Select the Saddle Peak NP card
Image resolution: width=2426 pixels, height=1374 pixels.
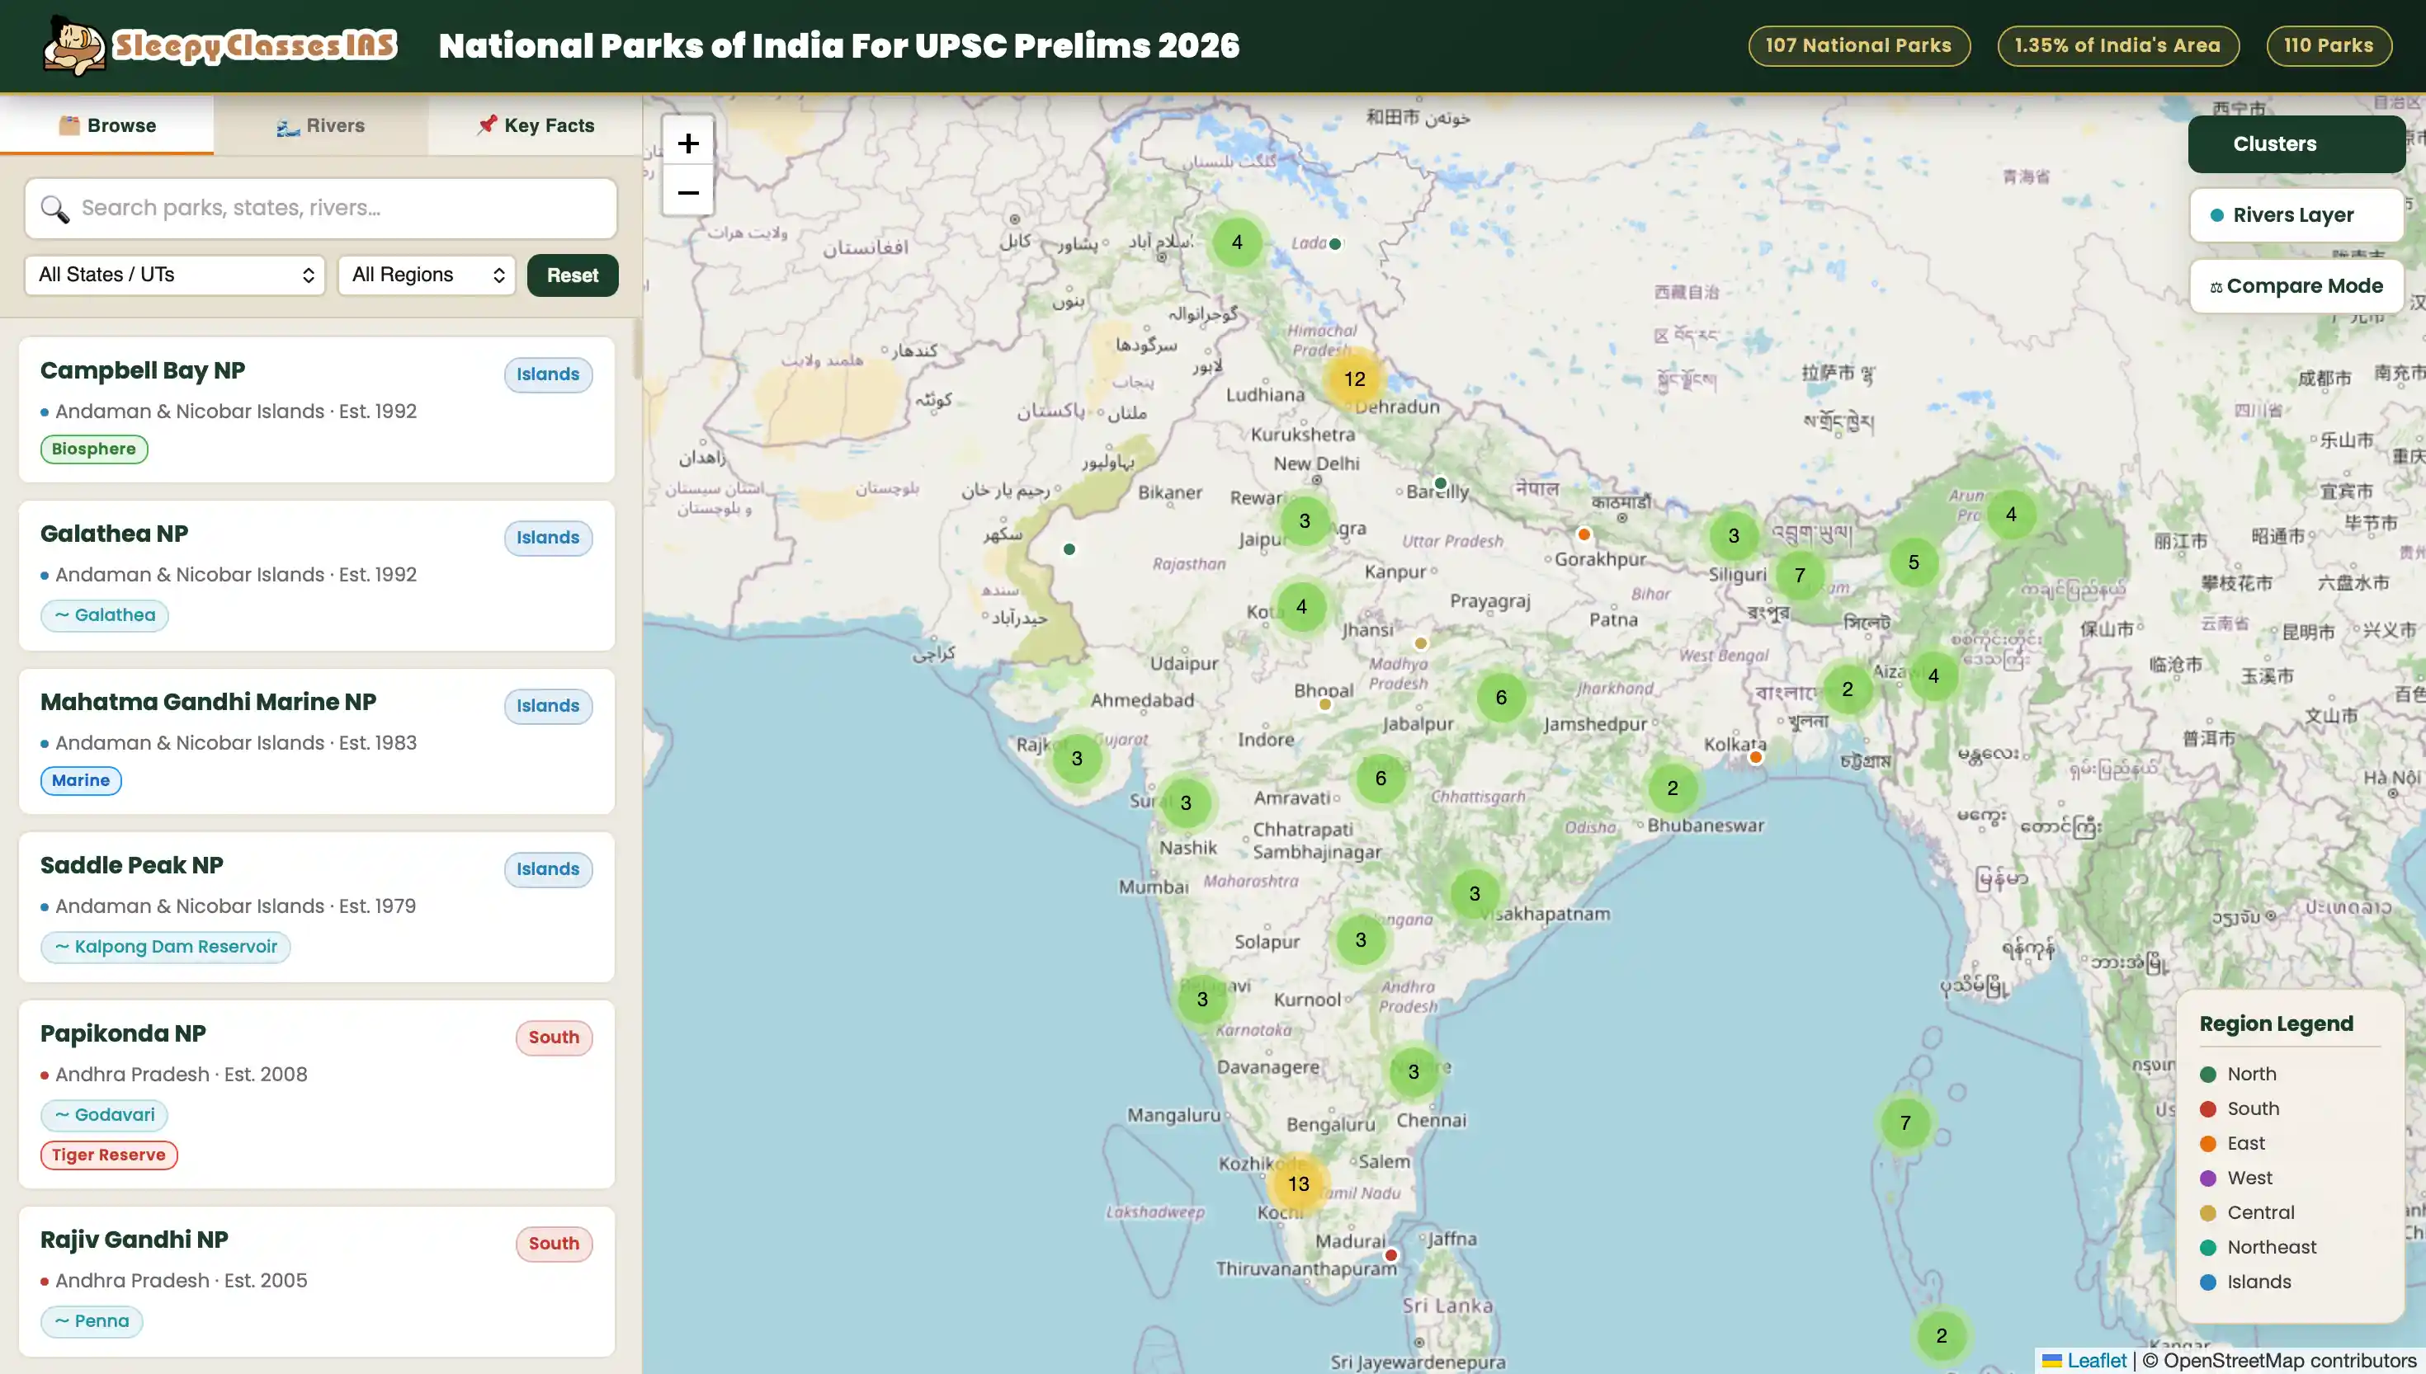click(x=317, y=906)
